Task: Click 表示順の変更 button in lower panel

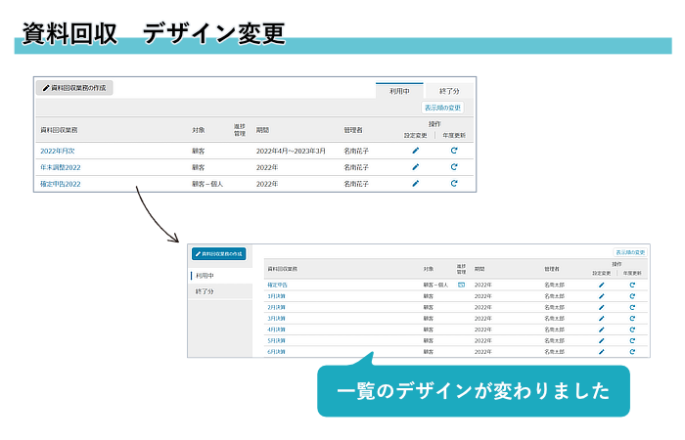Action: 629,252
